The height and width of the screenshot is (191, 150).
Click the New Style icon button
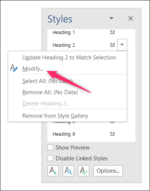[x=53, y=171]
